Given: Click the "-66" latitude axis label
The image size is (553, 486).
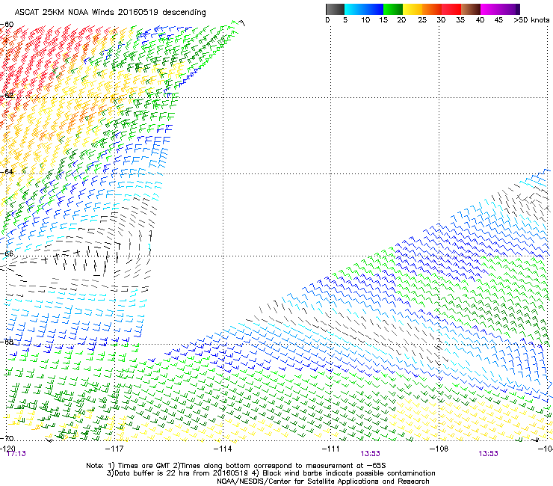Looking at the screenshot, I should pyautogui.click(x=7, y=253).
